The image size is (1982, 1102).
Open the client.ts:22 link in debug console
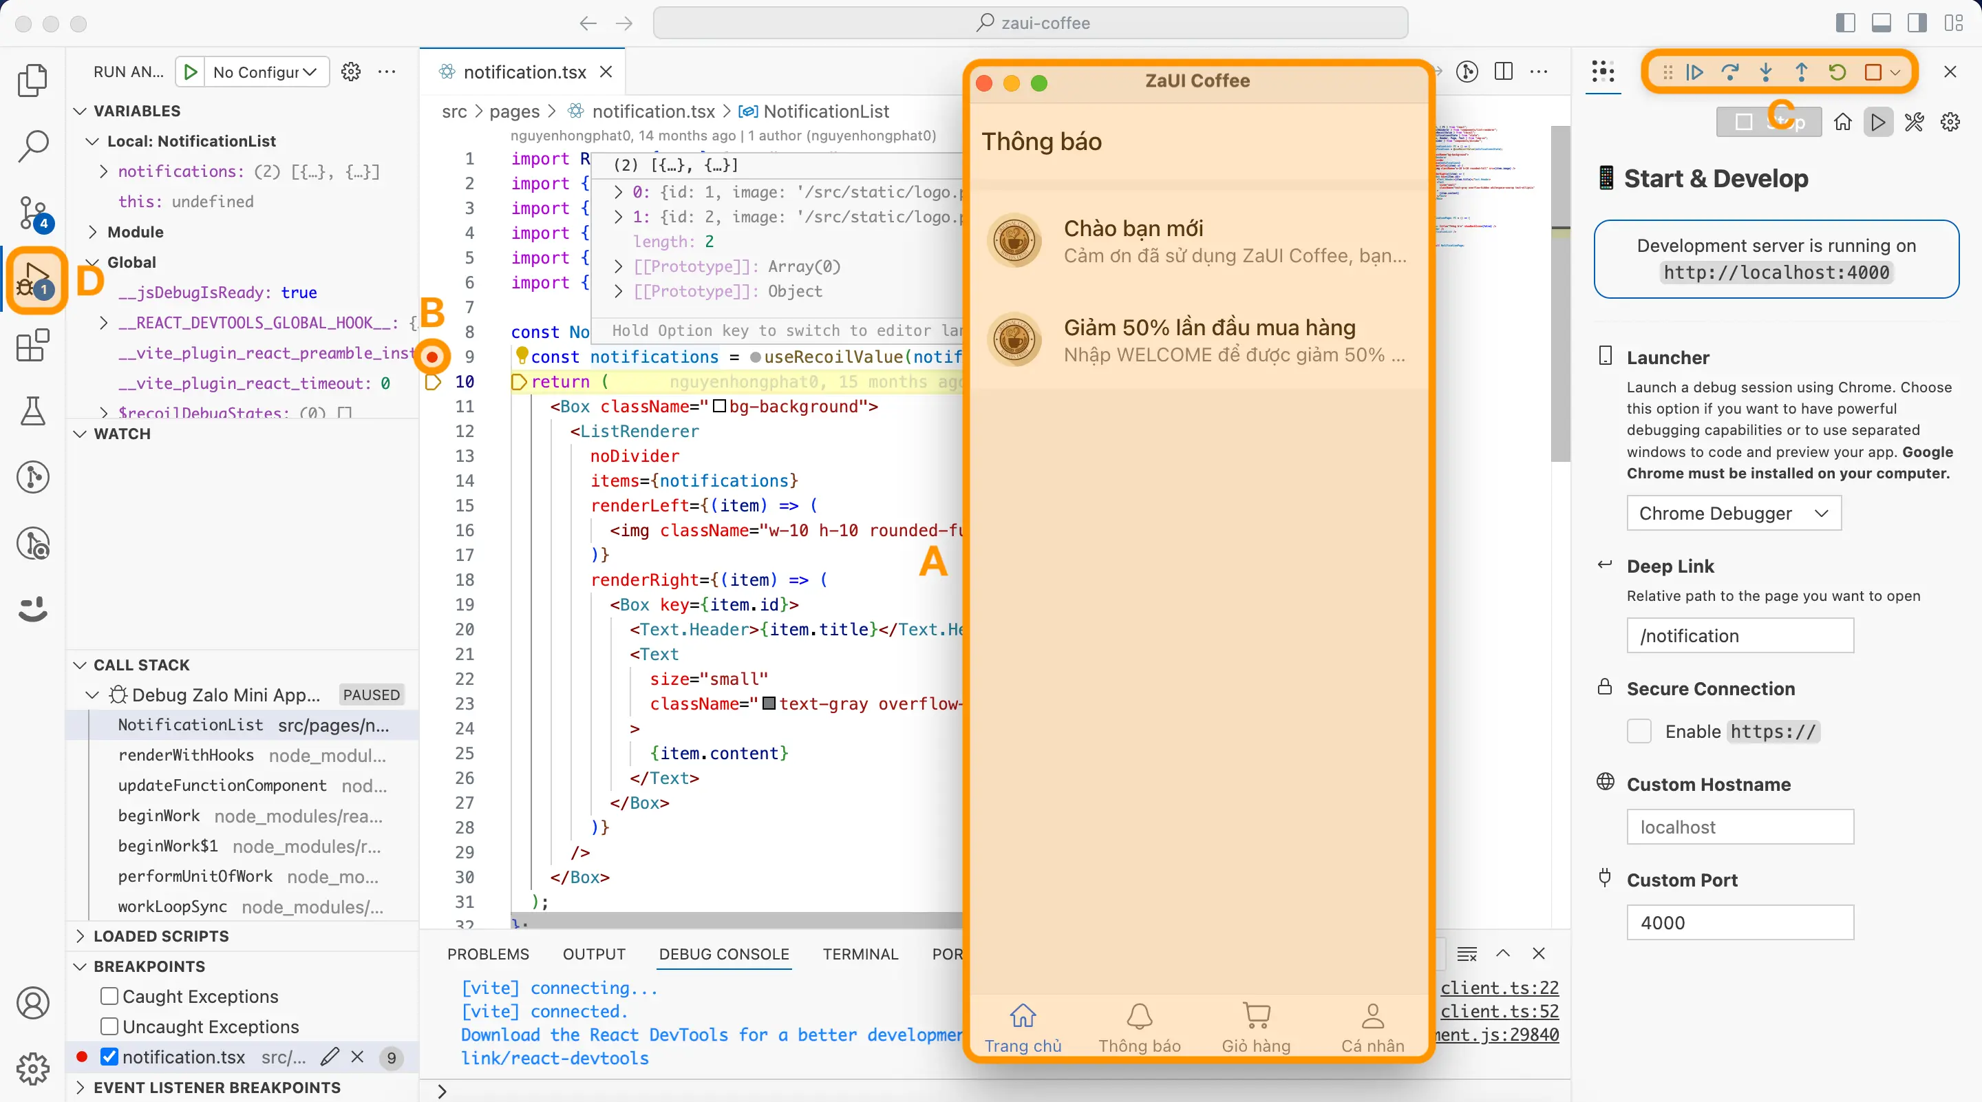click(x=1500, y=987)
